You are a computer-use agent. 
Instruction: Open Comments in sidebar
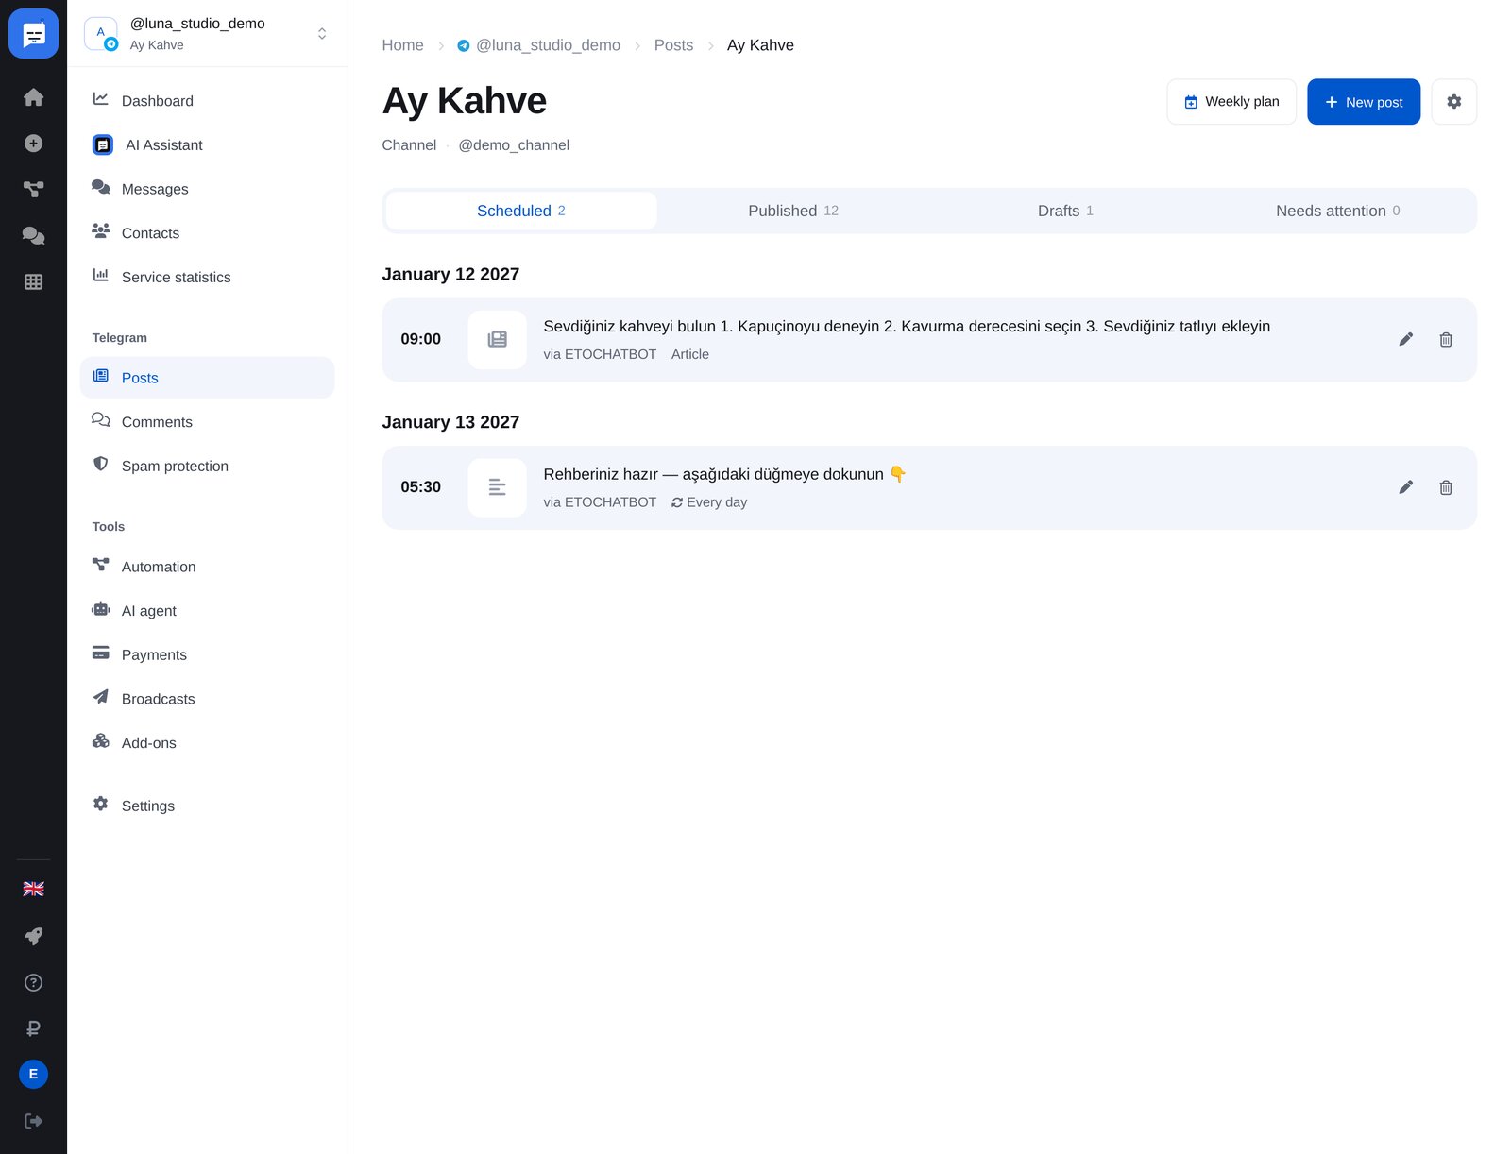click(x=207, y=421)
